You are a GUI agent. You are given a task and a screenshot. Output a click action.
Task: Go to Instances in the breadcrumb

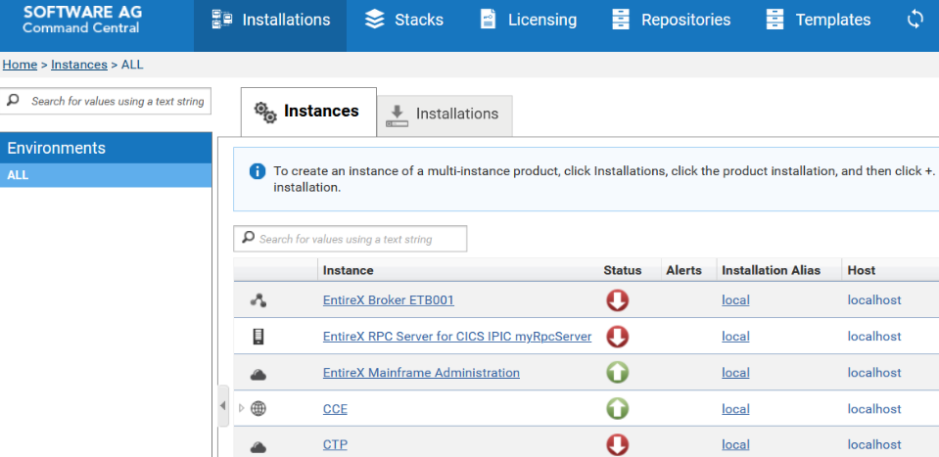tap(79, 65)
